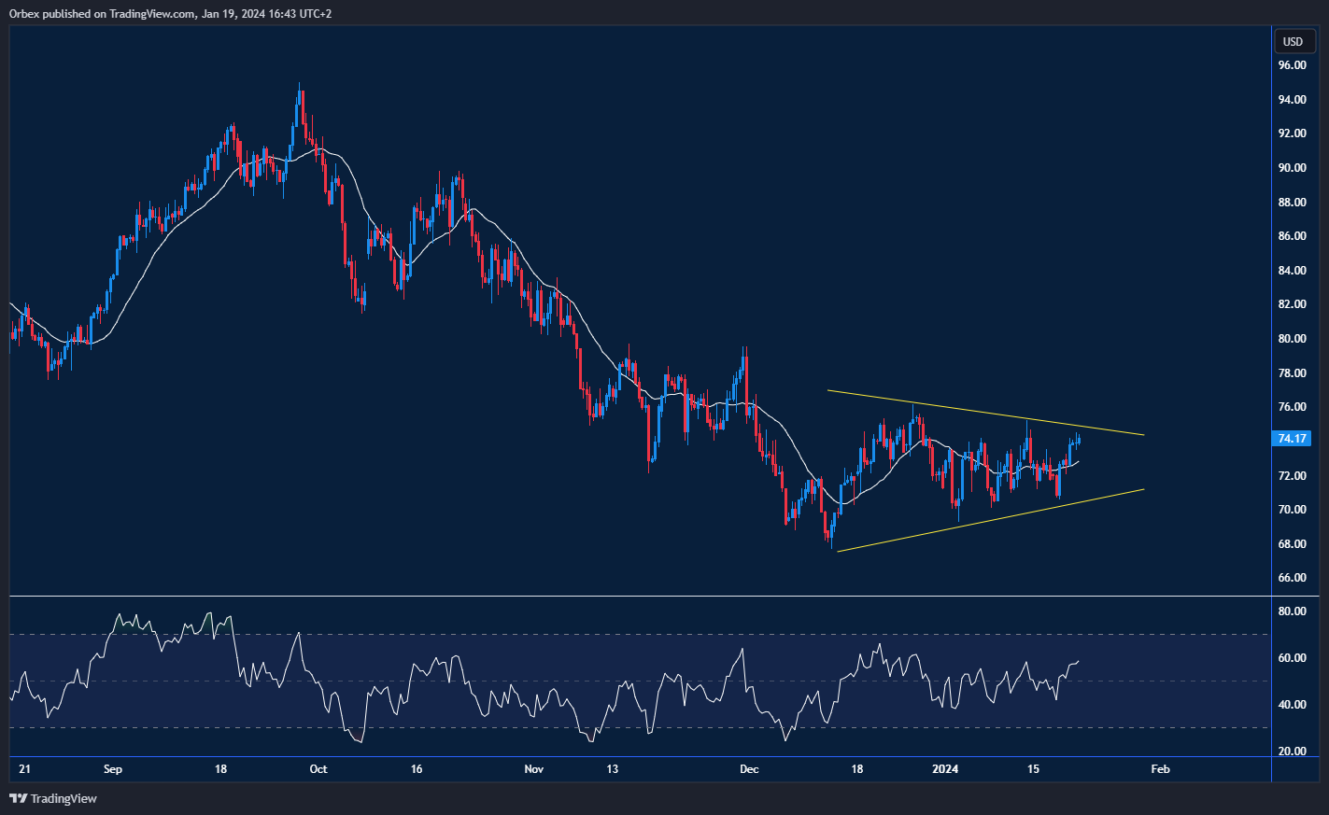The height and width of the screenshot is (815, 1329).
Task: Click the 80.00 label on price axis
Action: 1293,339
